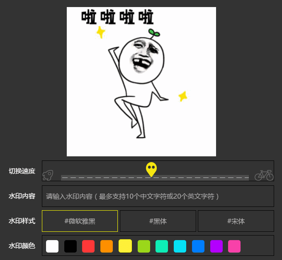Click the yellow speed slider handle
This screenshot has height=260, width=282.
point(151,170)
